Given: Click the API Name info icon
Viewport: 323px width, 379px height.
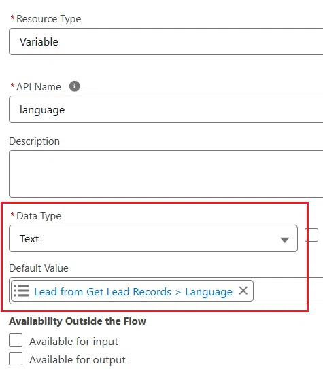Looking at the screenshot, I should coord(75,86).
